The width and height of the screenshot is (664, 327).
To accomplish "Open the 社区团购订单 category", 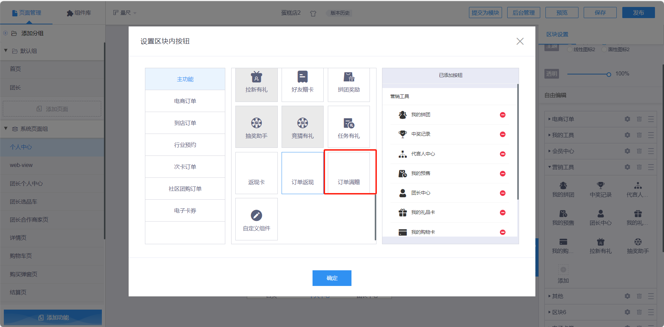I will tap(185, 189).
